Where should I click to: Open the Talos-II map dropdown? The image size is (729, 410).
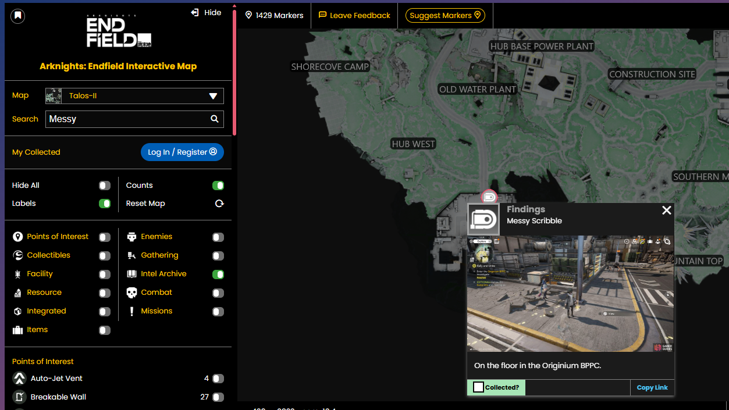(134, 96)
